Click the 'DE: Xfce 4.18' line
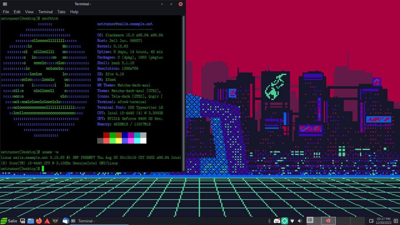The image size is (400, 225). pyautogui.click(x=111, y=74)
